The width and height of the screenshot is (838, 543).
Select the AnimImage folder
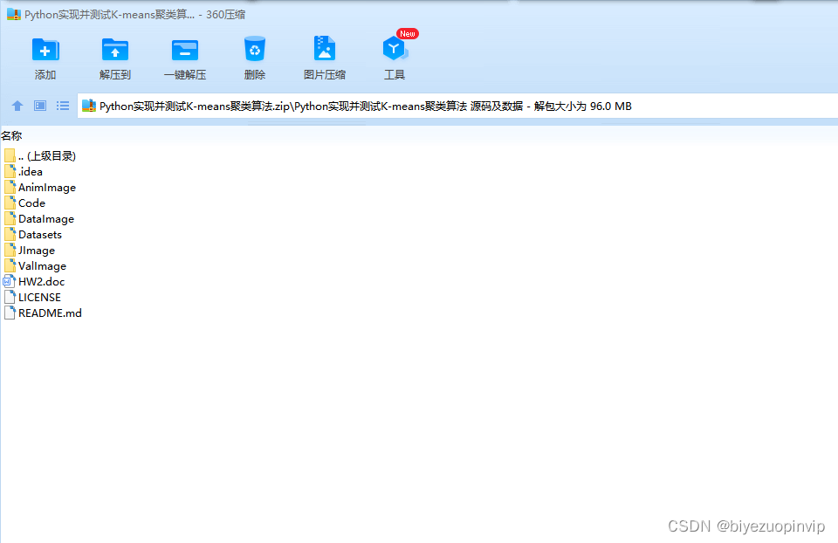(40, 187)
